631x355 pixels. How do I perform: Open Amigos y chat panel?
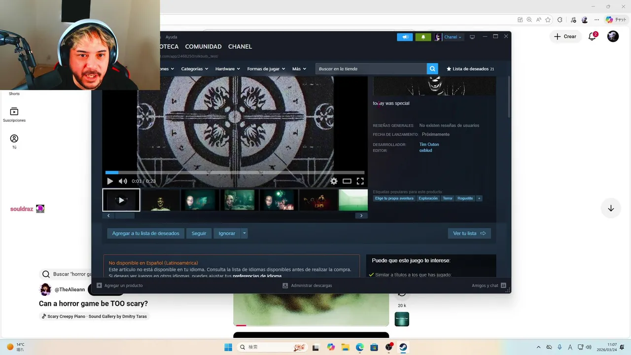[489, 285]
